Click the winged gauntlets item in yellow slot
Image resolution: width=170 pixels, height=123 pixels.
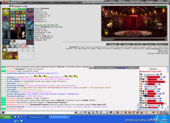tap(6, 12)
